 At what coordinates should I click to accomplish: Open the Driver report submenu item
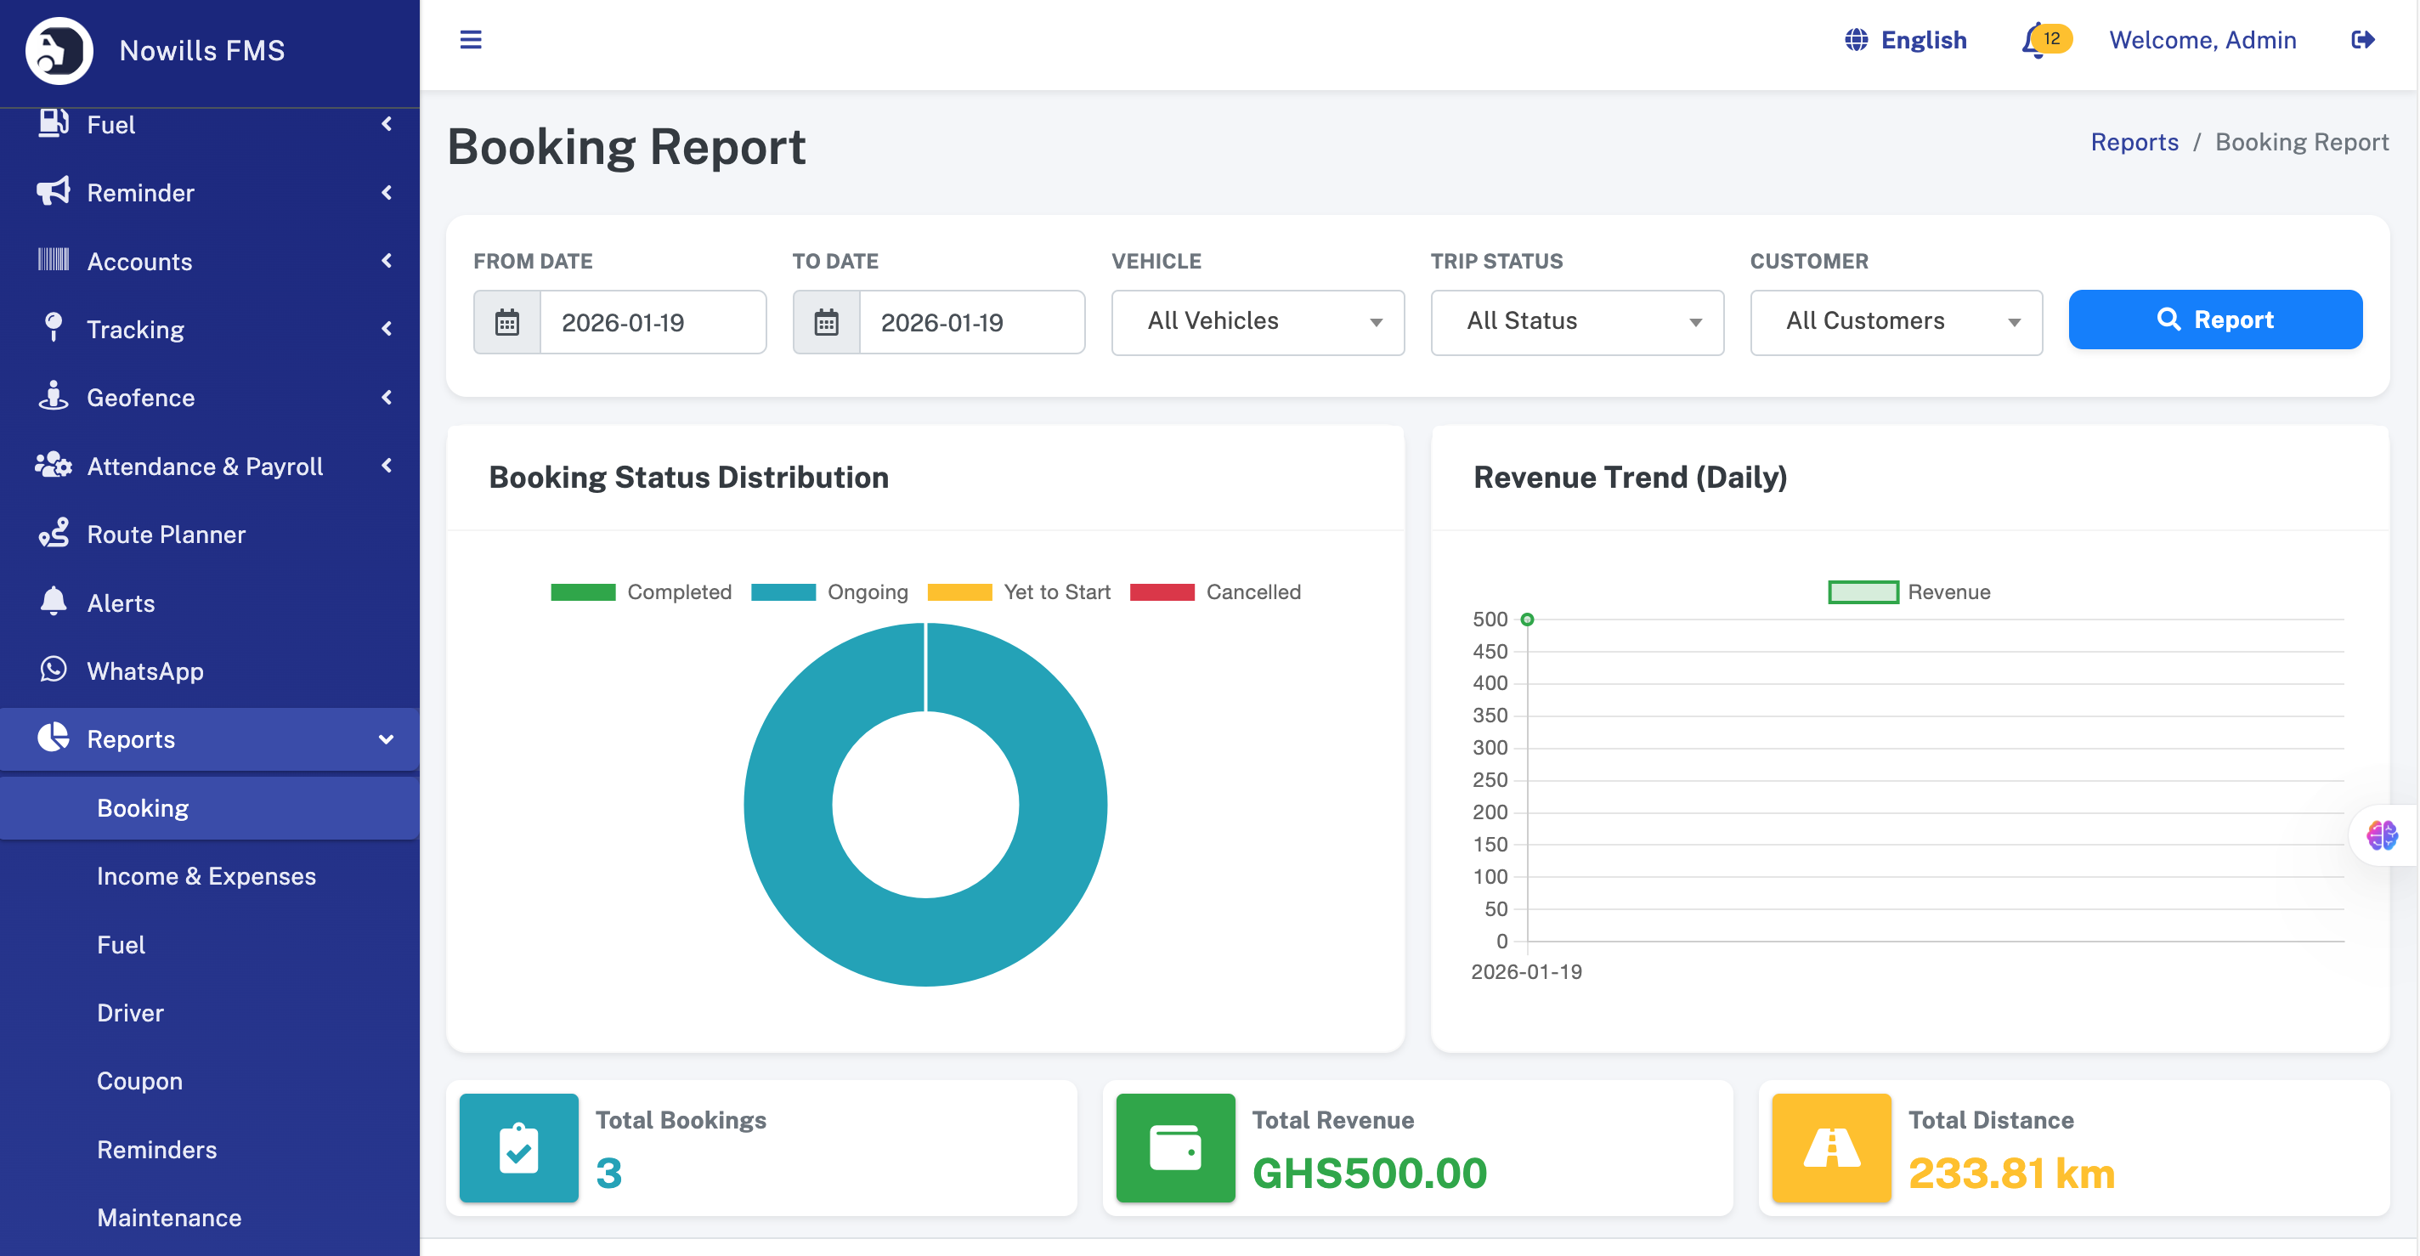click(131, 1013)
